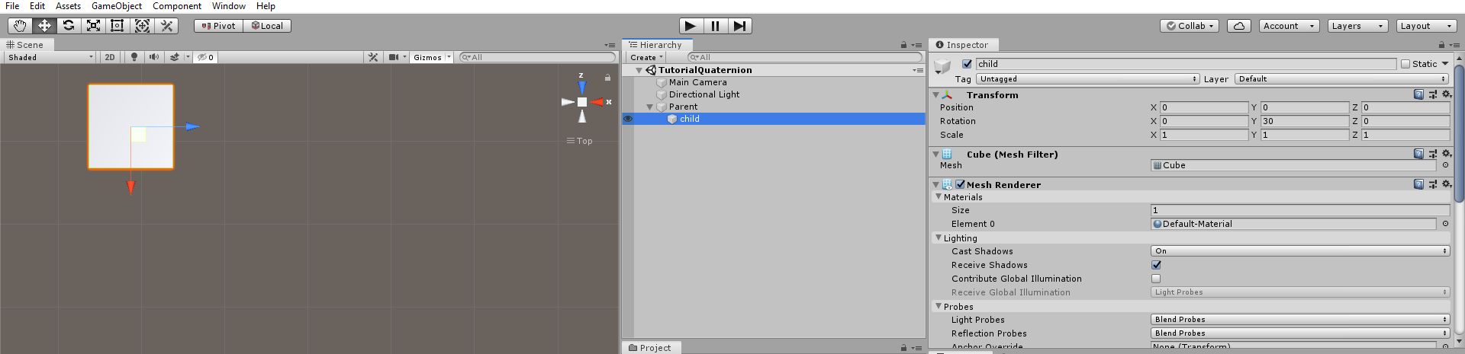The height and width of the screenshot is (354, 1465).
Task: Lock the Hierarchy panel
Action: point(903,45)
